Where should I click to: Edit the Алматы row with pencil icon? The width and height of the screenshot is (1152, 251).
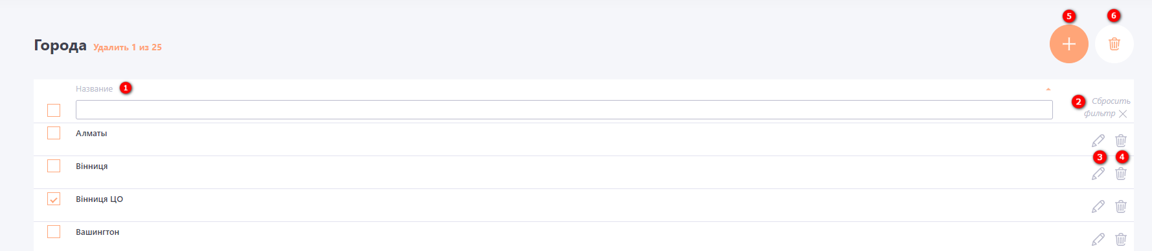(1098, 140)
